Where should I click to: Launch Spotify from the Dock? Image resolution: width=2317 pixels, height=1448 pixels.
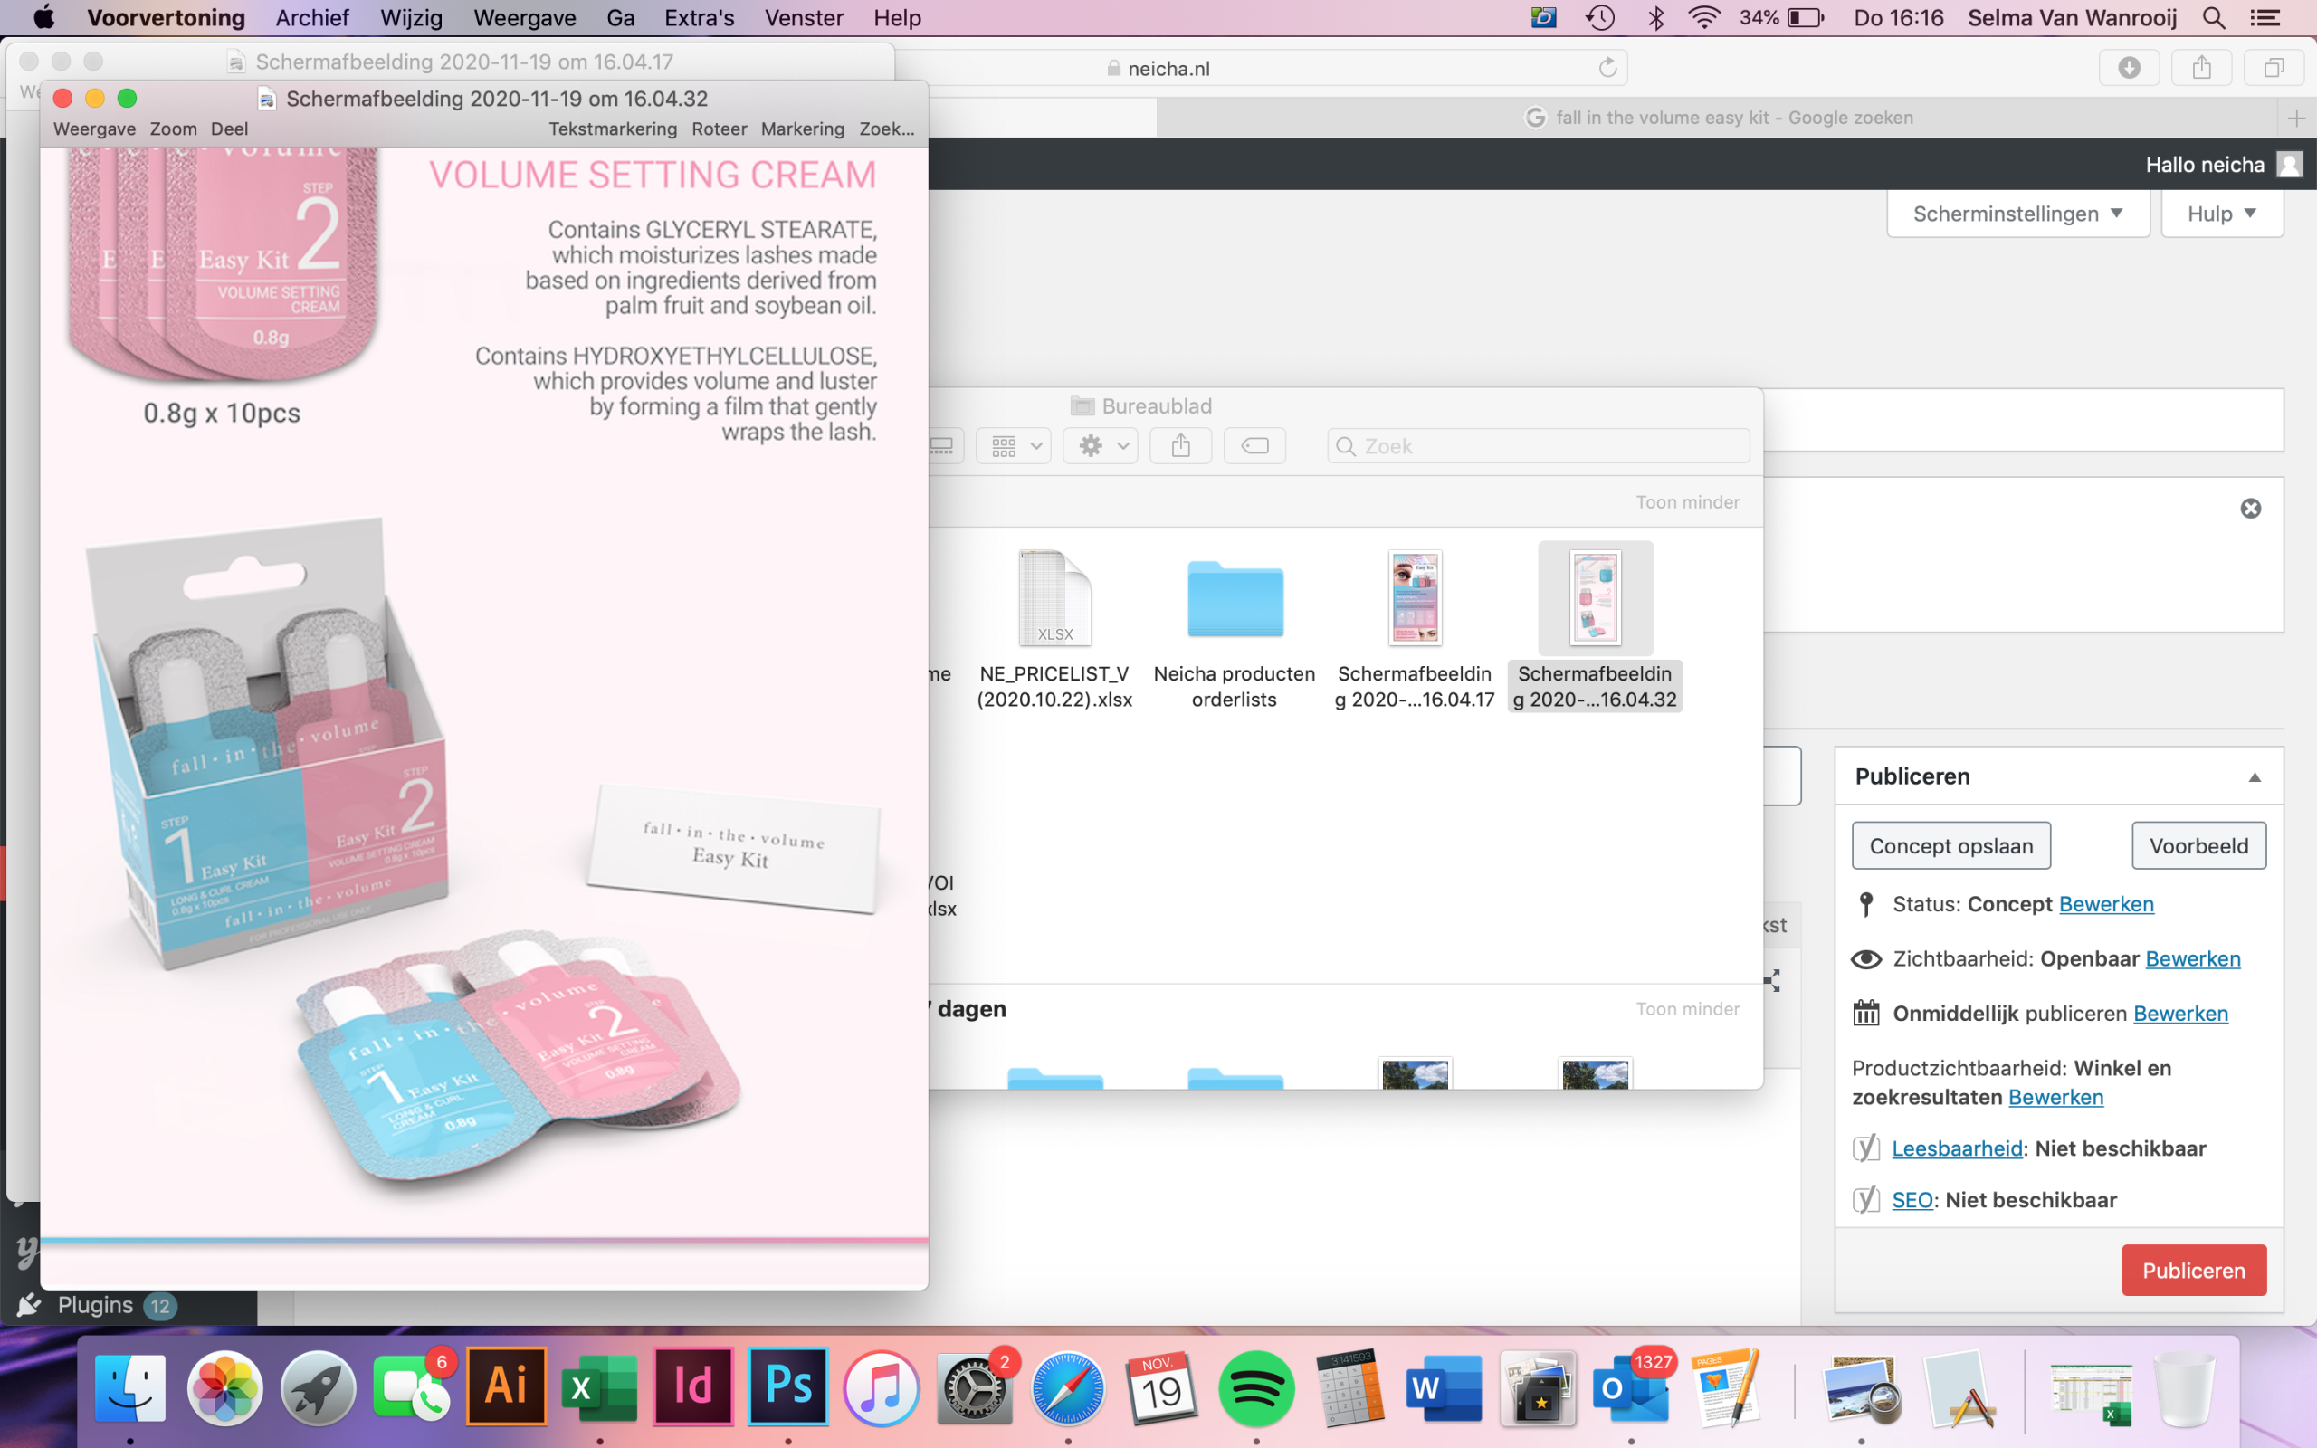[x=1256, y=1386]
